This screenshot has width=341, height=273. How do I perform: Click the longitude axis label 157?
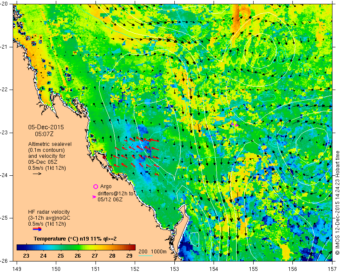pos(332,269)
